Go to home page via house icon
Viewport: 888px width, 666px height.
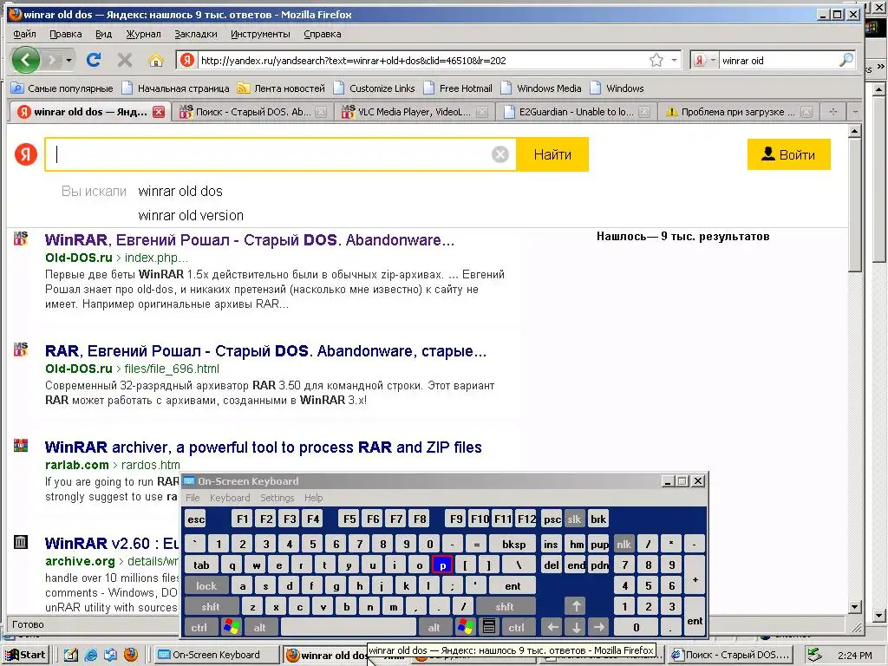(x=156, y=60)
